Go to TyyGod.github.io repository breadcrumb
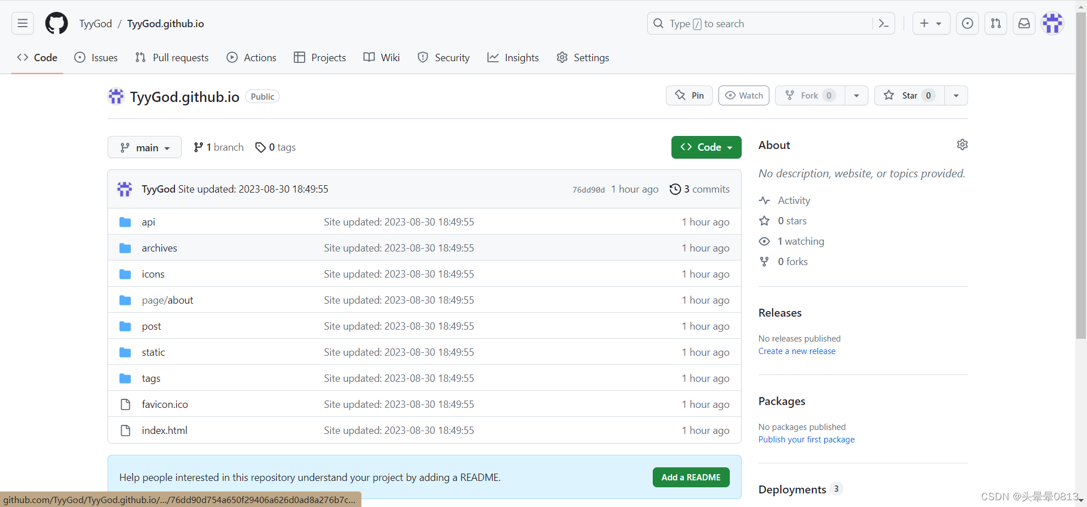Image resolution: width=1087 pixels, height=507 pixels. [x=165, y=24]
